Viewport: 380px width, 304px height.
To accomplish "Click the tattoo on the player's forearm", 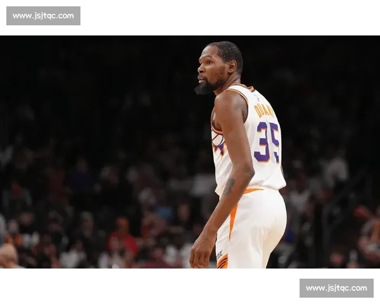I will coord(229,186).
